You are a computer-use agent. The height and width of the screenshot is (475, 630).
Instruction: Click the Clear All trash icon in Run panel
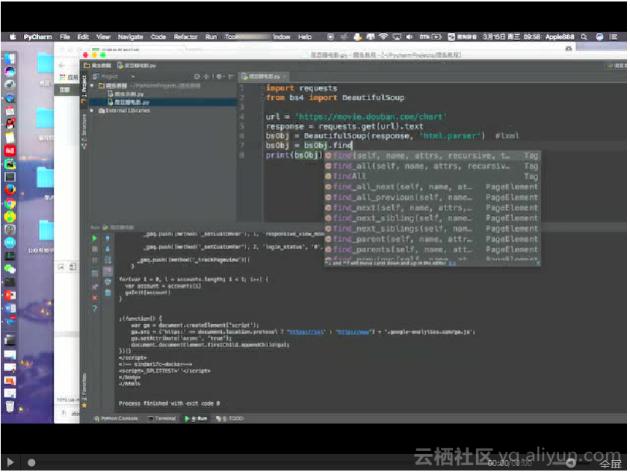[x=108, y=294]
